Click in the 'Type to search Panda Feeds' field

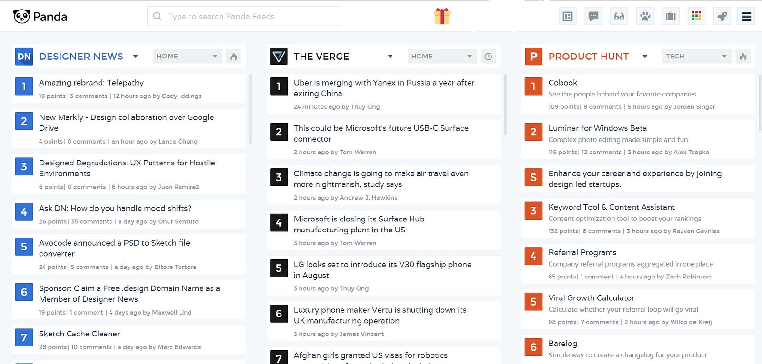click(244, 16)
